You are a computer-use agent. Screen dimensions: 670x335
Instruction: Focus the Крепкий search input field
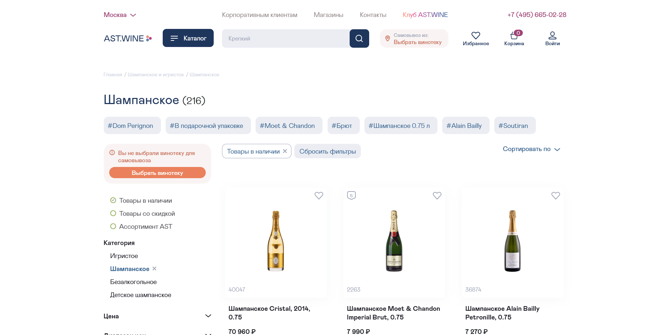[x=286, y=38]
